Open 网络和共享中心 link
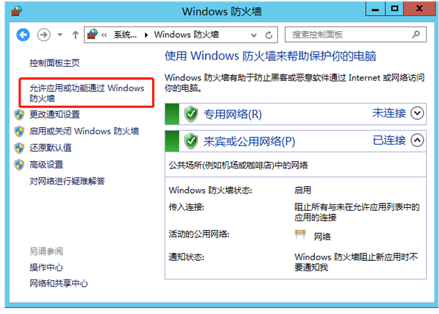The height and width of the screenshot is (314, 439). 59,283
